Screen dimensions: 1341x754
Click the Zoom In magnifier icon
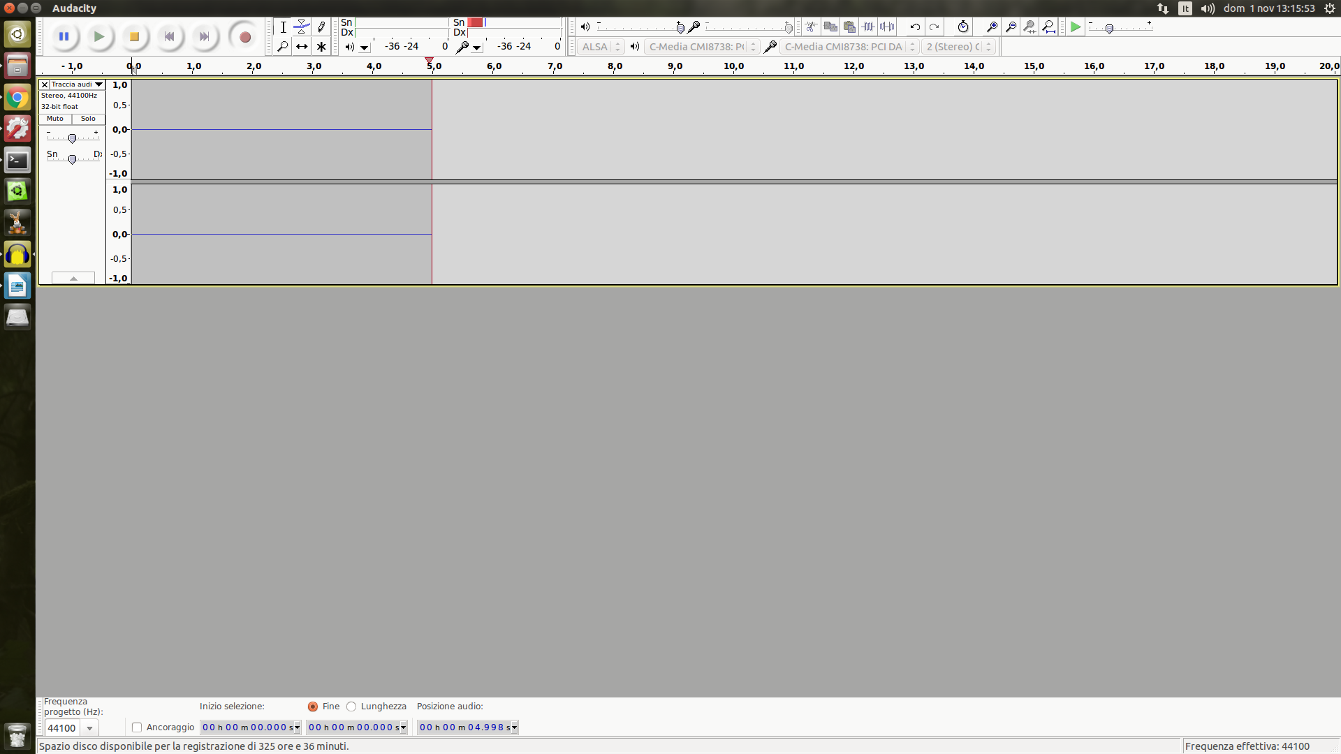(992, 27)
